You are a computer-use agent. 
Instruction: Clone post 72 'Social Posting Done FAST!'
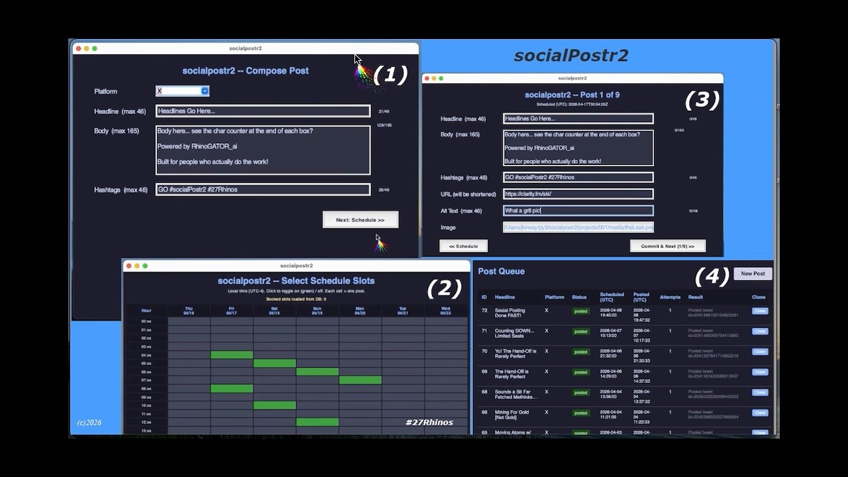click(x=760, y=311)
